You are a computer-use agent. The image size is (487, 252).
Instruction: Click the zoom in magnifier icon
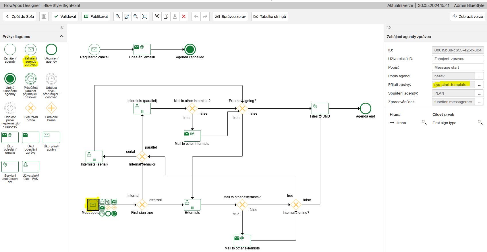click(x=136, y=16)
